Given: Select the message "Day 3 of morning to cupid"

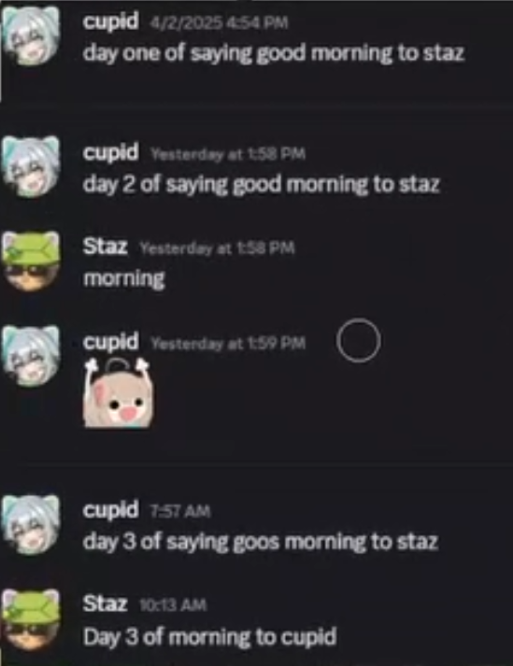Looking at the screenshot, I should coord(210,637).
